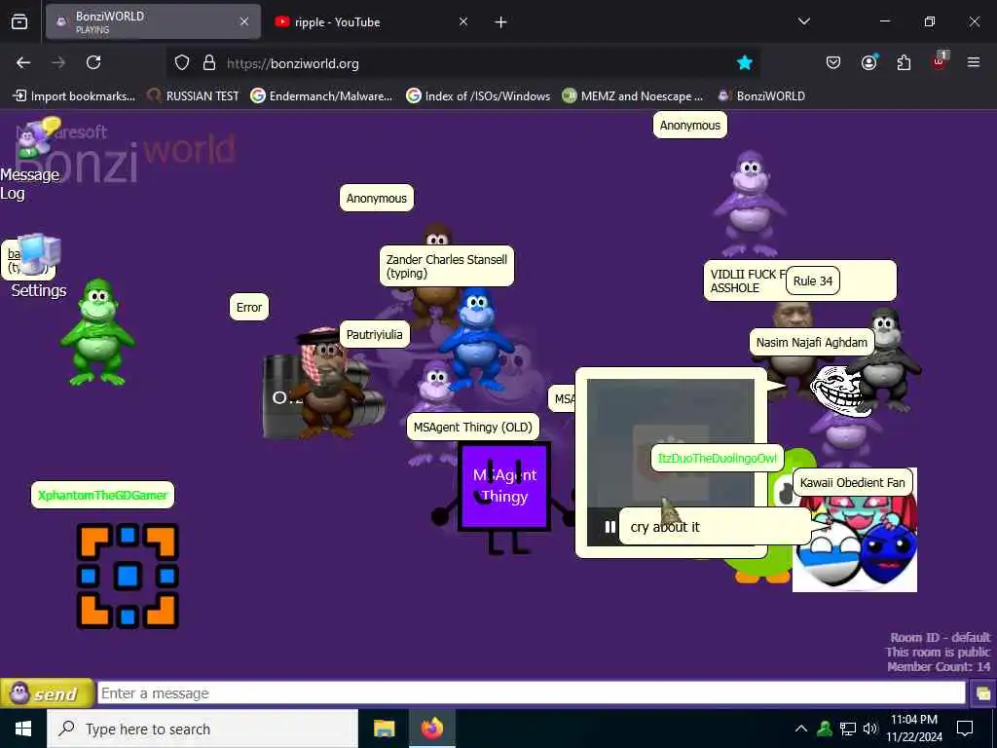This screenshot has width=997, height=748.
Task: Click the site security padlock icon
Action: point(209,63)
